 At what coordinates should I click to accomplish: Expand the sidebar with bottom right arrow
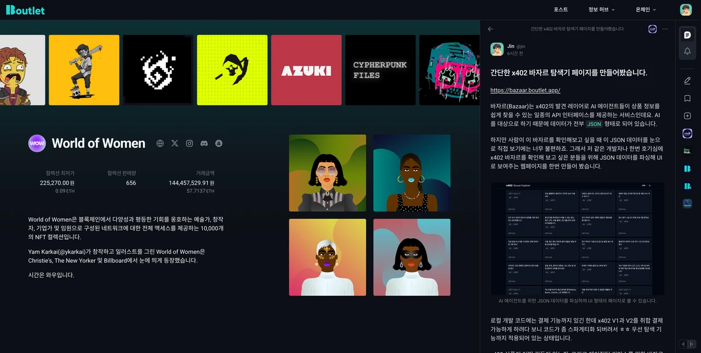(691, 344)
